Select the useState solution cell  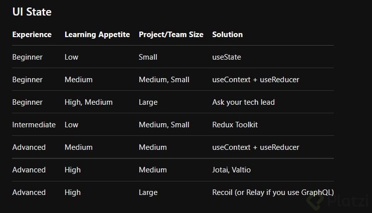coord(227,57)
